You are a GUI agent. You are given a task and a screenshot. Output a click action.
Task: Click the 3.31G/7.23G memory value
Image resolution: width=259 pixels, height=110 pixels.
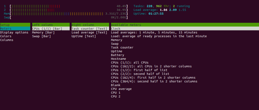point(116,14)
